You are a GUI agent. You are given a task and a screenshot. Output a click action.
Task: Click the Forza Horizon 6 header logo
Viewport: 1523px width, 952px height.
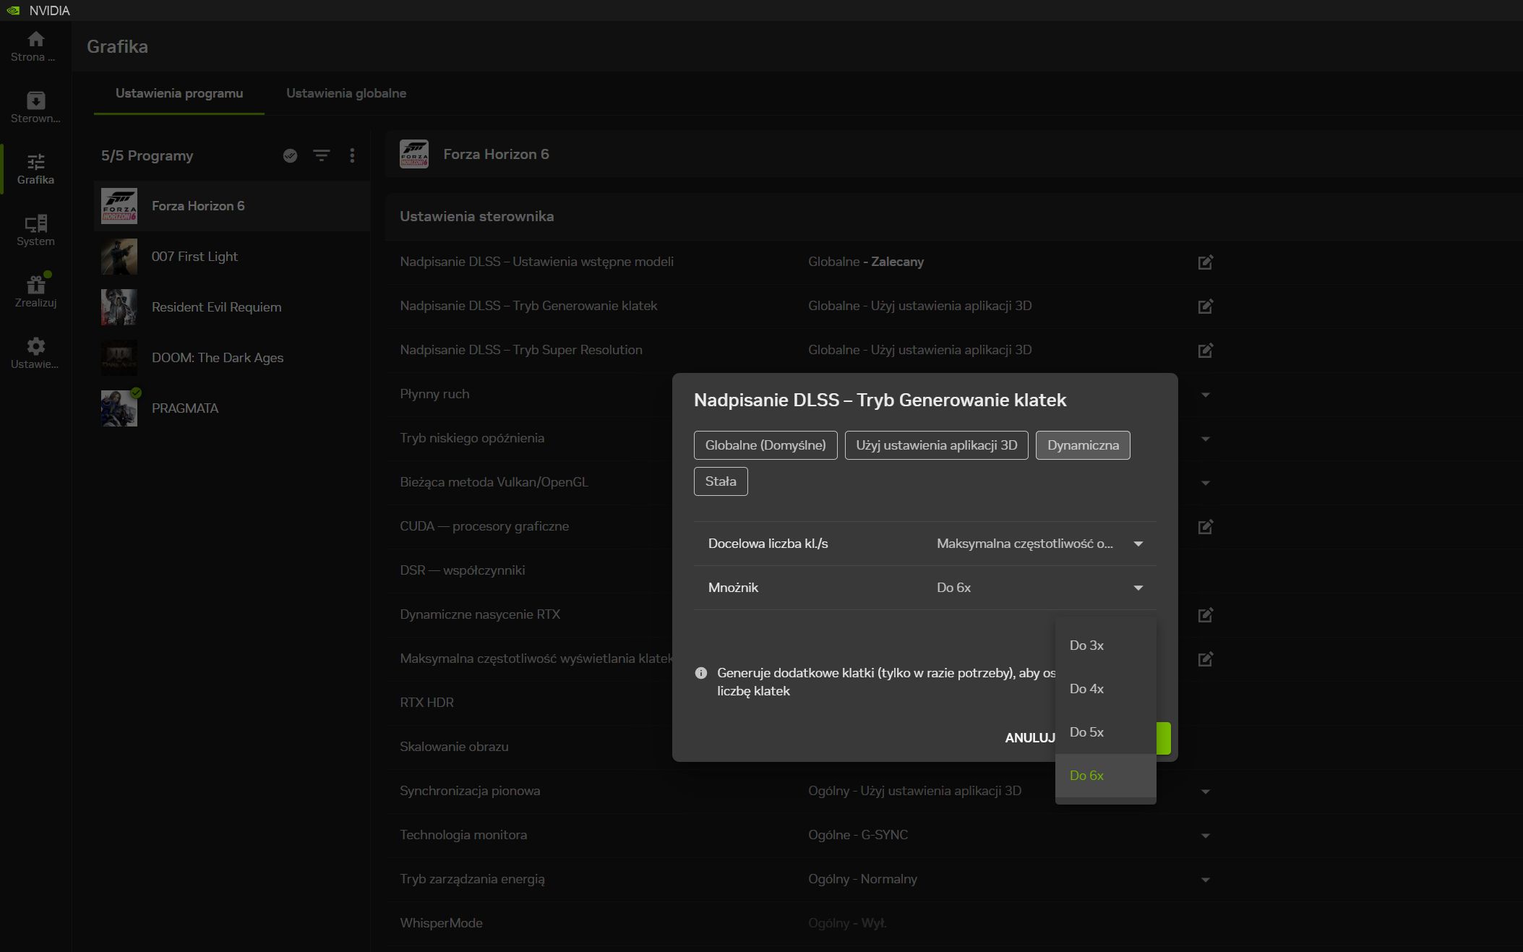click(414, 154)
